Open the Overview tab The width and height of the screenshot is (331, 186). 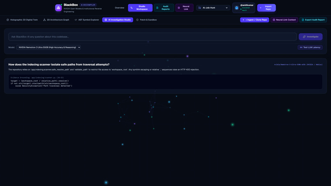pyautogui.click(x=120, y=8)
